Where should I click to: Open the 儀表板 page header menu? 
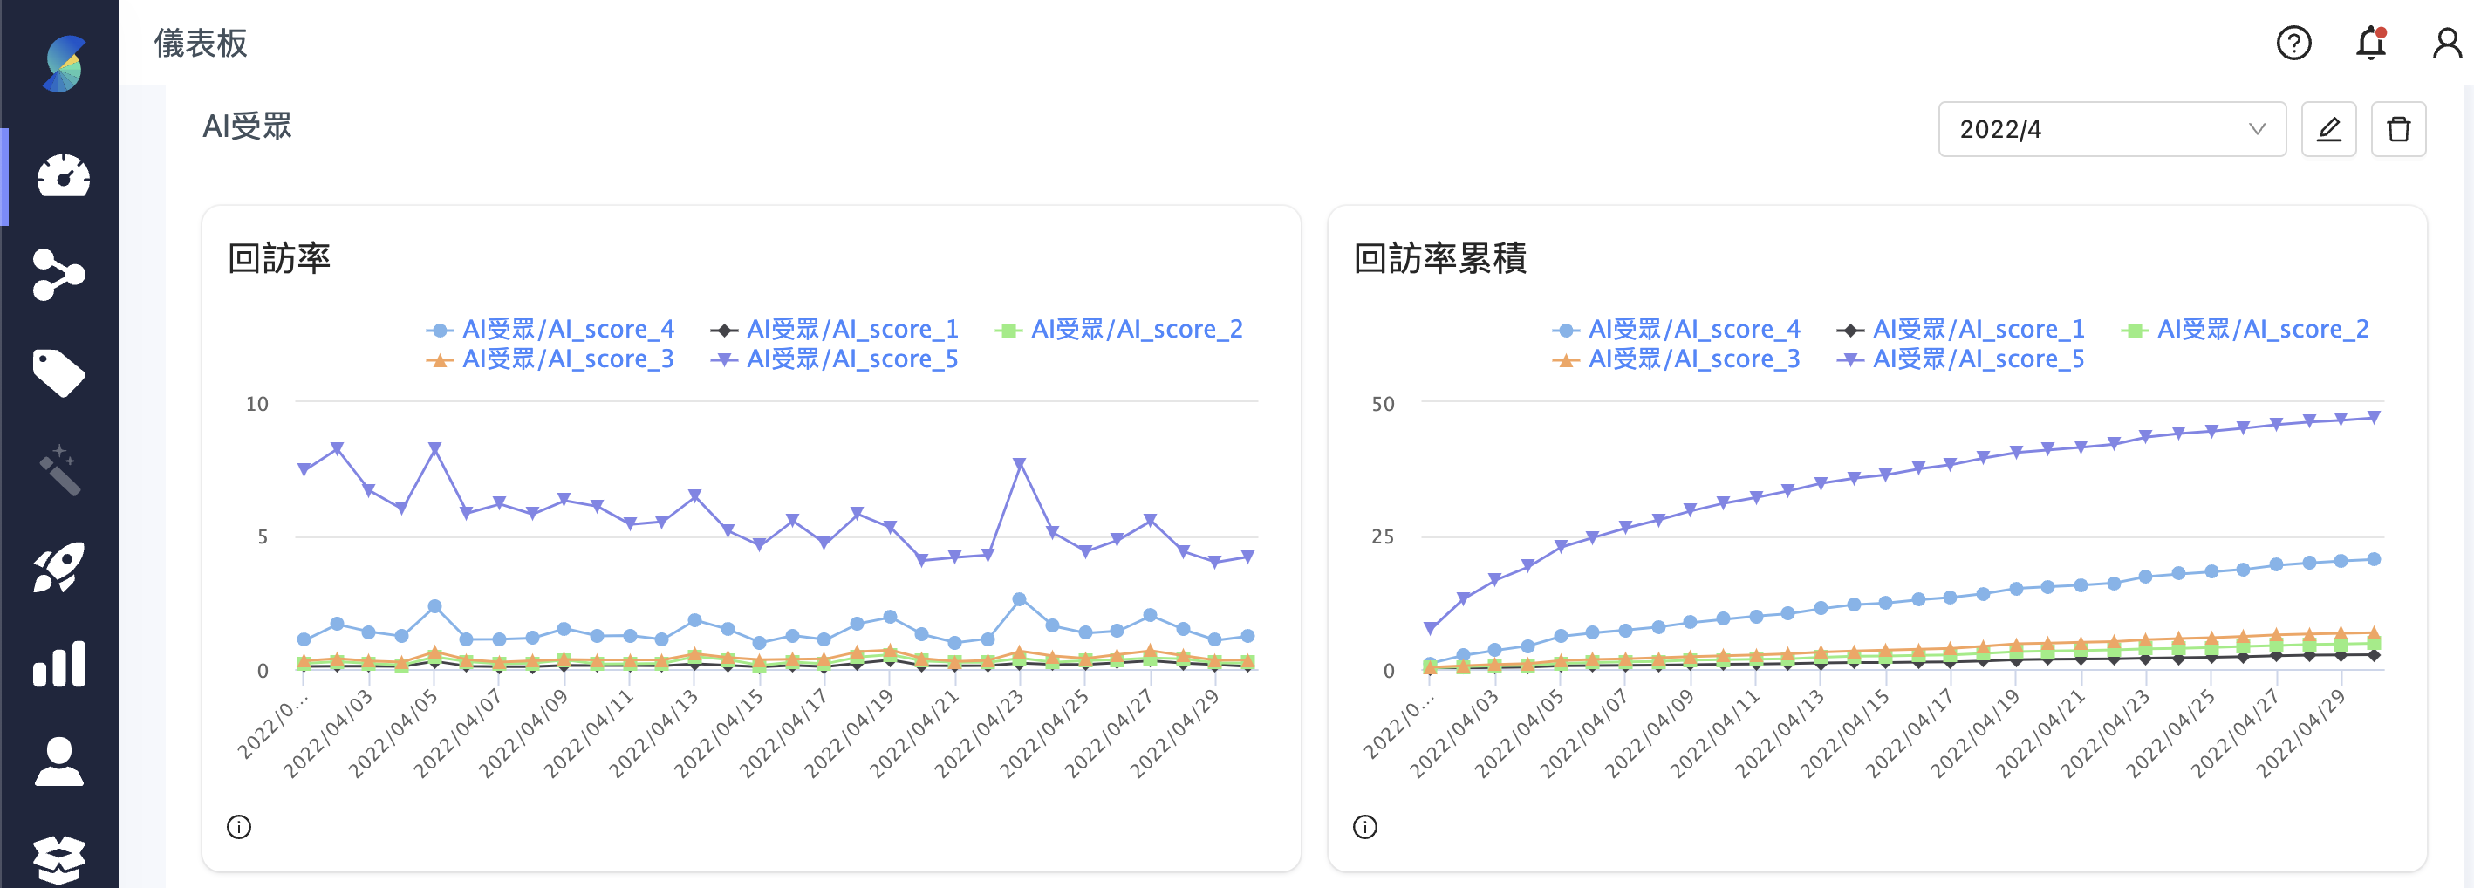[200, 44]
